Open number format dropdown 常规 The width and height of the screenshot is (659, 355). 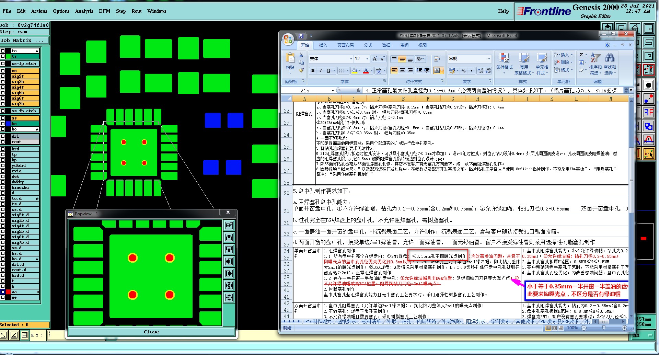point(489,59)
